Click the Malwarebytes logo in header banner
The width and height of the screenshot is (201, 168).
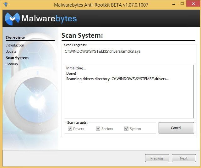point(41,19)
